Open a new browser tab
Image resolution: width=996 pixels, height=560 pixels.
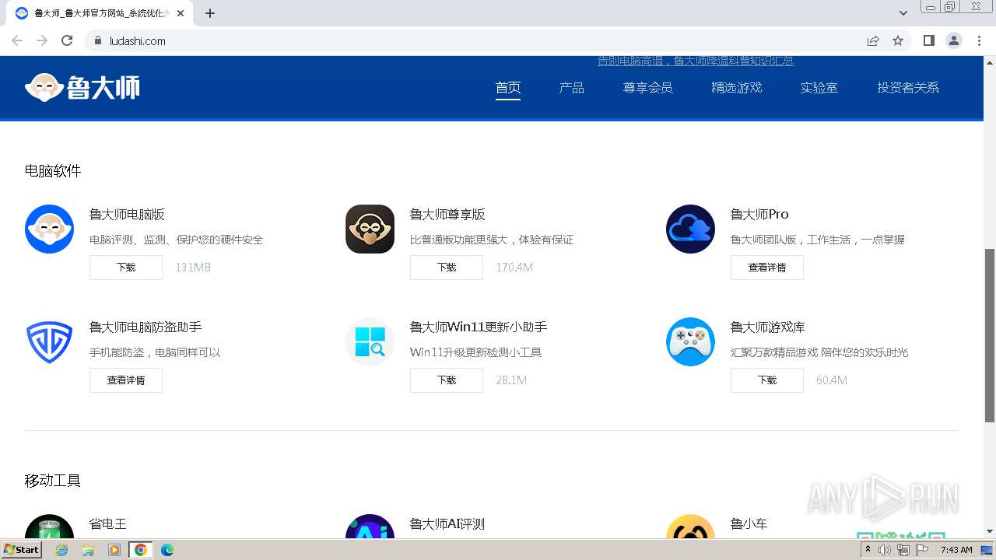pos(210,13)
